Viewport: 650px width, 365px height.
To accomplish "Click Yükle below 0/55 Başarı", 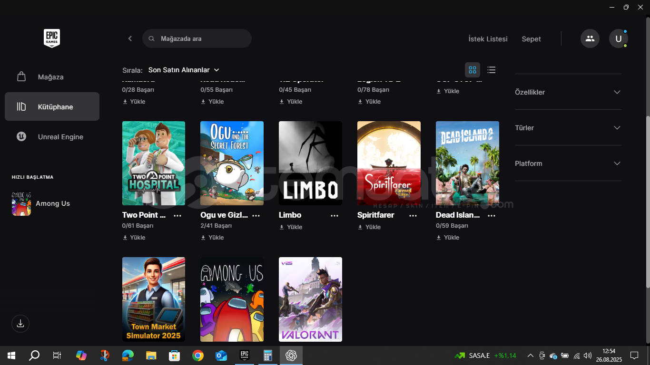I will pos(212,102).
